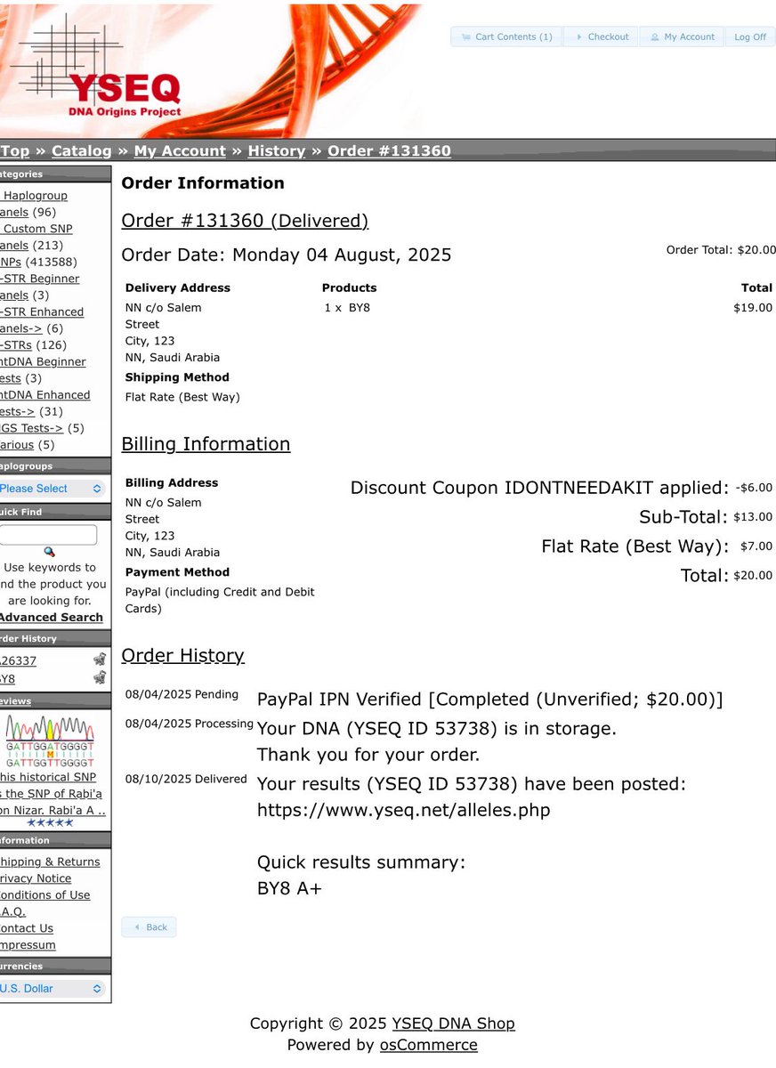Open the historical SNP review link

(x=53, y=794)
